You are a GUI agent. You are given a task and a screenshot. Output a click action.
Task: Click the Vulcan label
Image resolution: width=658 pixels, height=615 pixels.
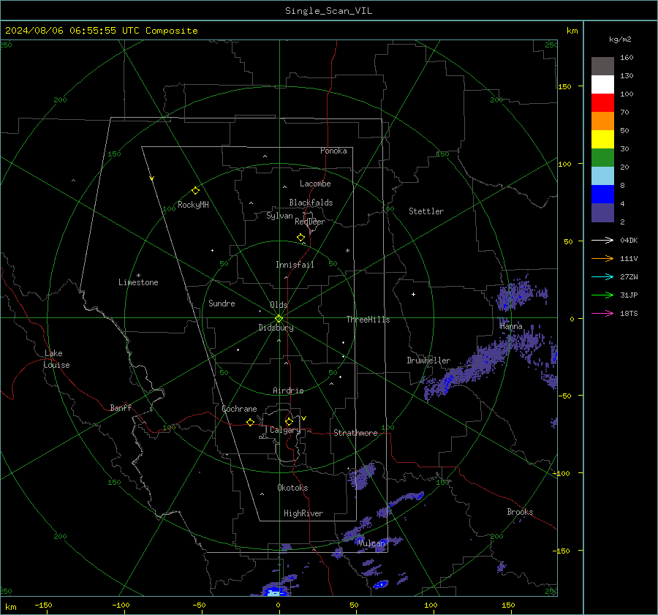(x=371, y=543)
